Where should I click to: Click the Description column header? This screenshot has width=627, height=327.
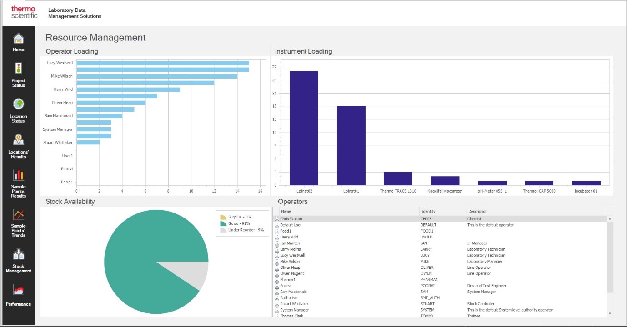[537, 212]
